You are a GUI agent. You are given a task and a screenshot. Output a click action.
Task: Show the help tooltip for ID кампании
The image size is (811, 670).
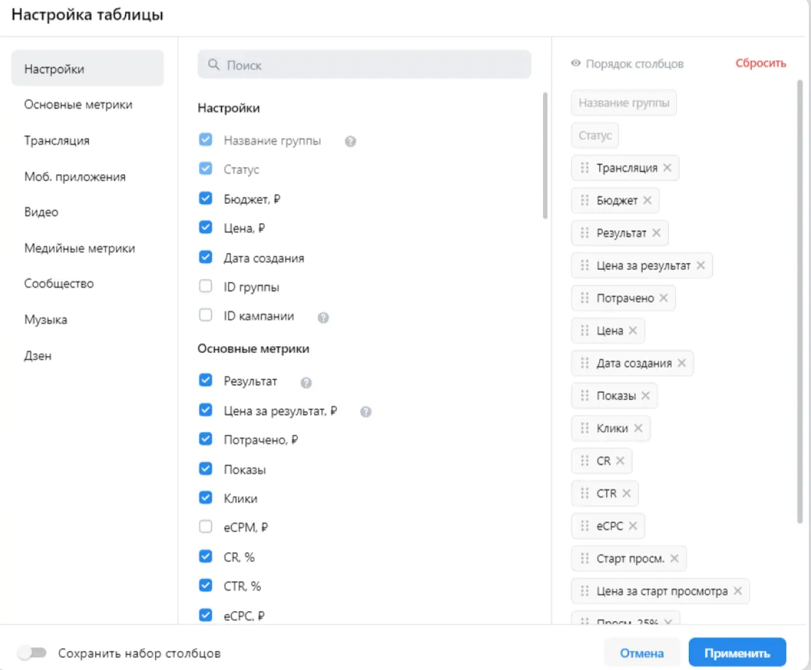click(x=323, y=318)
